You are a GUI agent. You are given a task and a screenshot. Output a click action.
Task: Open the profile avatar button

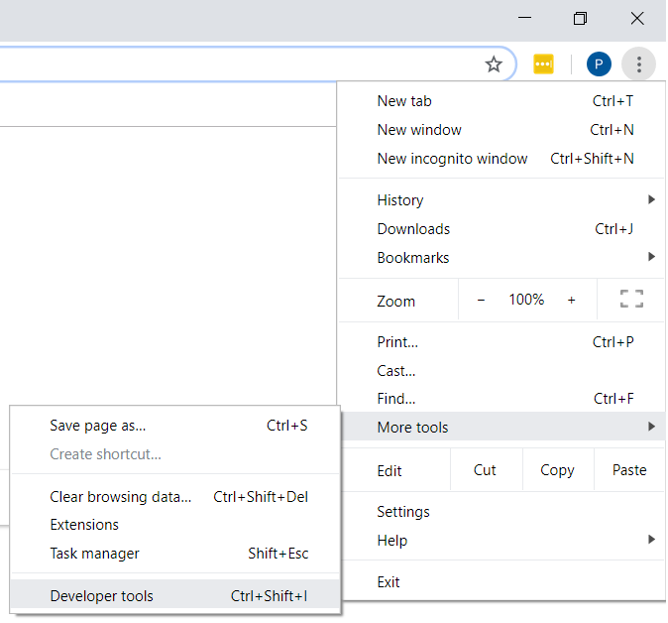(599, 64)
